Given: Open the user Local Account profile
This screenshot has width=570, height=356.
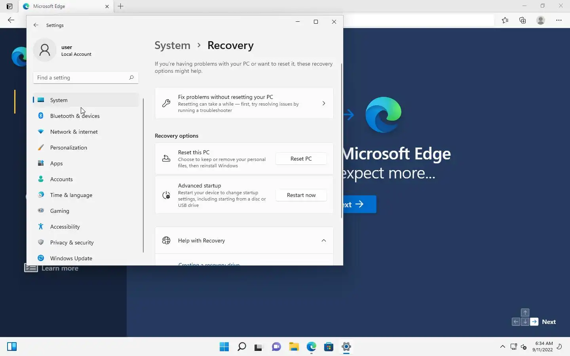Looking at the screenshot, I should coord(63,50).
